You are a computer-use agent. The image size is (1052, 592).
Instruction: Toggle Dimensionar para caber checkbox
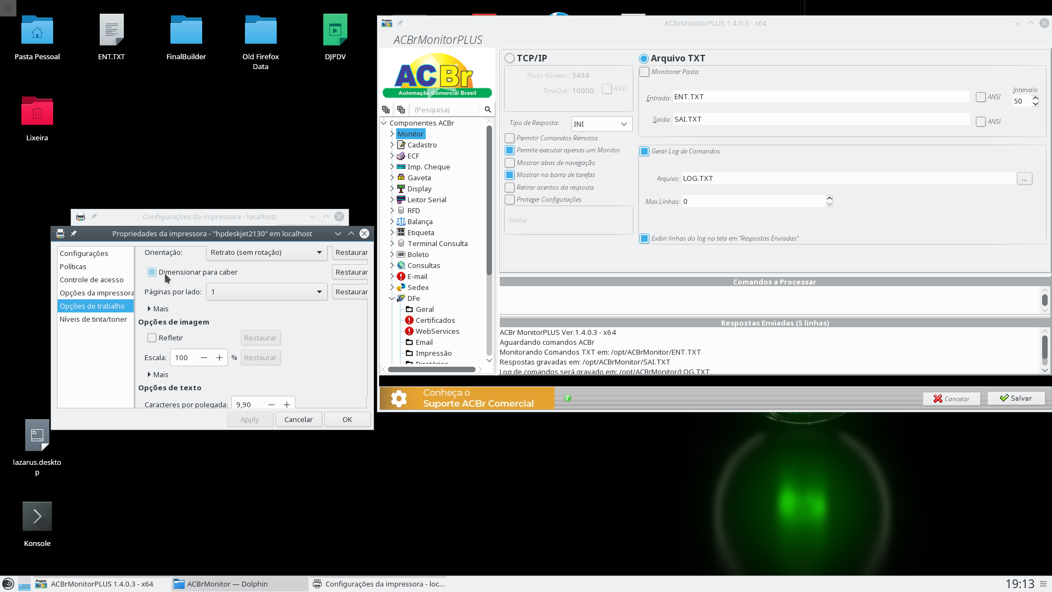click(x=152, y=272)
